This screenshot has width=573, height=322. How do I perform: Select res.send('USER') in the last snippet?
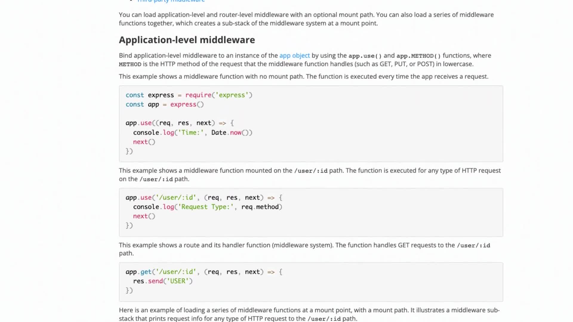click(x=163, y=281)
